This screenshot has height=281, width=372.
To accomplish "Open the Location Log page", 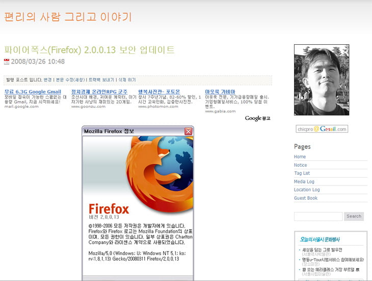I will click(x=307, y=190).
